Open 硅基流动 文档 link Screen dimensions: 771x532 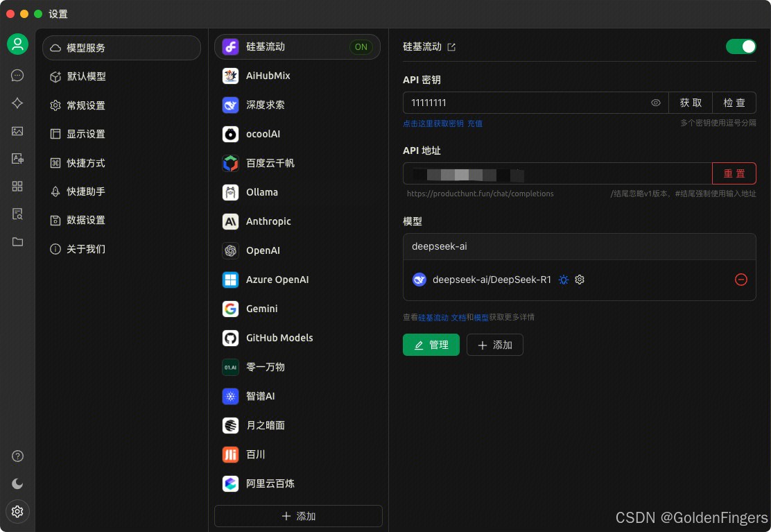coord(442,317)
